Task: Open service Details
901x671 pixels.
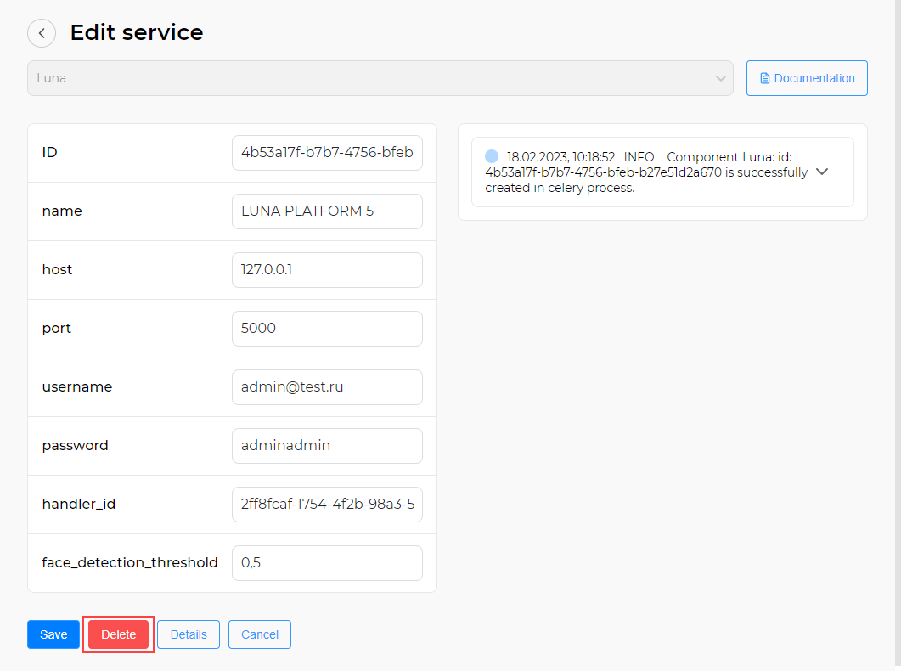Action: (189, 634)
